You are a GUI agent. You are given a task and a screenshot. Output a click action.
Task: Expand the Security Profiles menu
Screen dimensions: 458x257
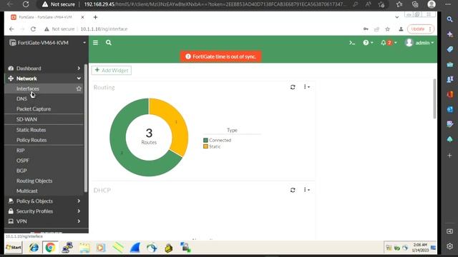coord(44,211)
